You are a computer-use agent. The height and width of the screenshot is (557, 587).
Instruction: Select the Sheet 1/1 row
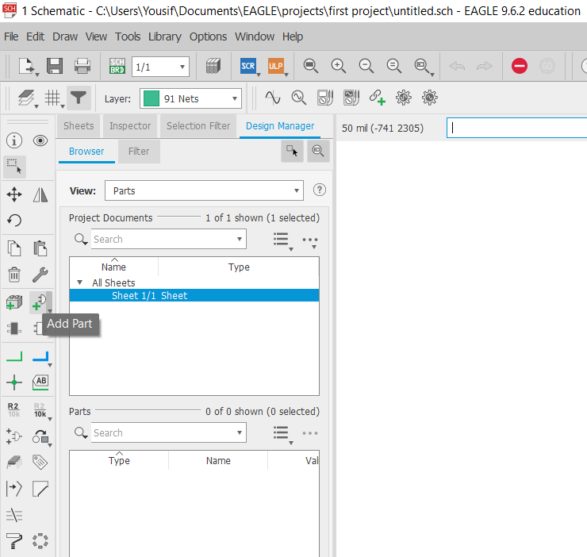[x=194, y=295]
